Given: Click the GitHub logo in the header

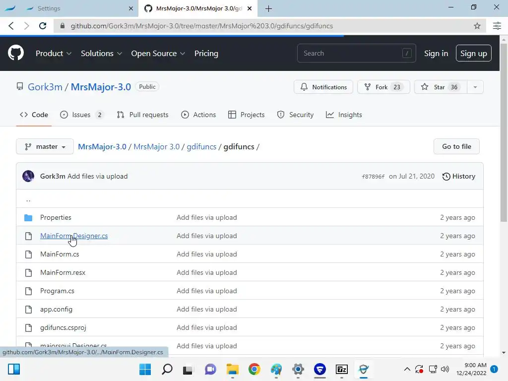Looking at the screenshot, I should (15, 53).
